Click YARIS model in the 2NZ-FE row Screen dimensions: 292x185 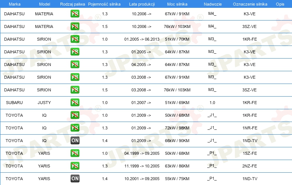click(x=44, y=166)
